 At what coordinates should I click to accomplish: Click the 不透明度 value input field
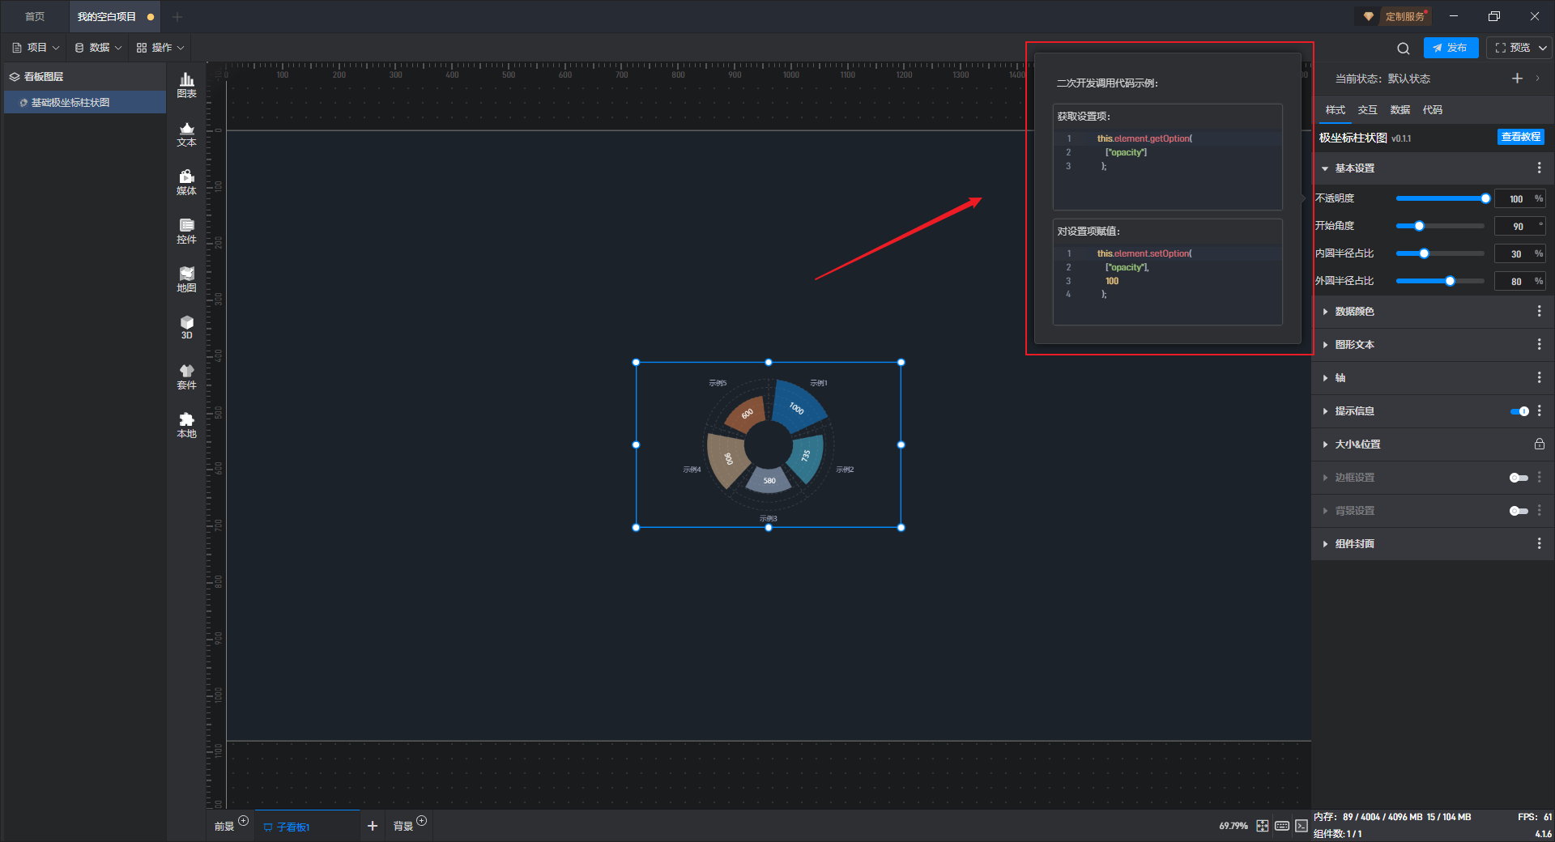coord(1519,198)
